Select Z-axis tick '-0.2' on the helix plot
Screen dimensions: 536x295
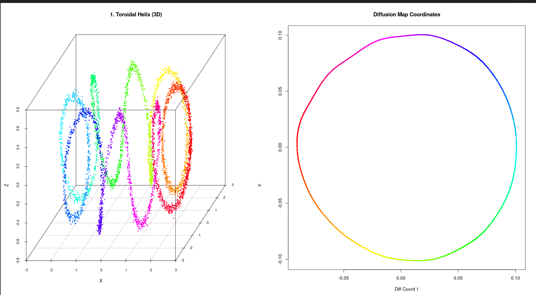pos(18,204)
